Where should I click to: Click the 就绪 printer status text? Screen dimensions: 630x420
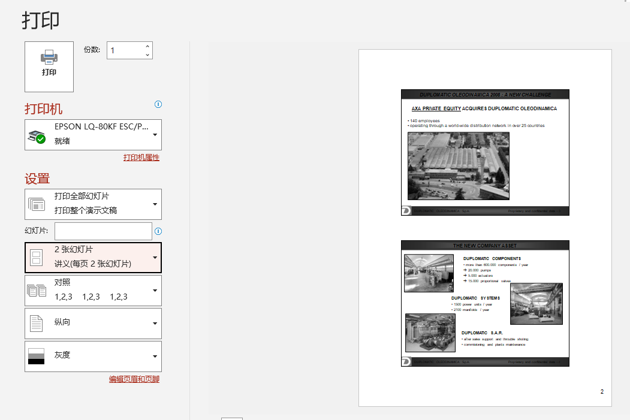[62, 141]
